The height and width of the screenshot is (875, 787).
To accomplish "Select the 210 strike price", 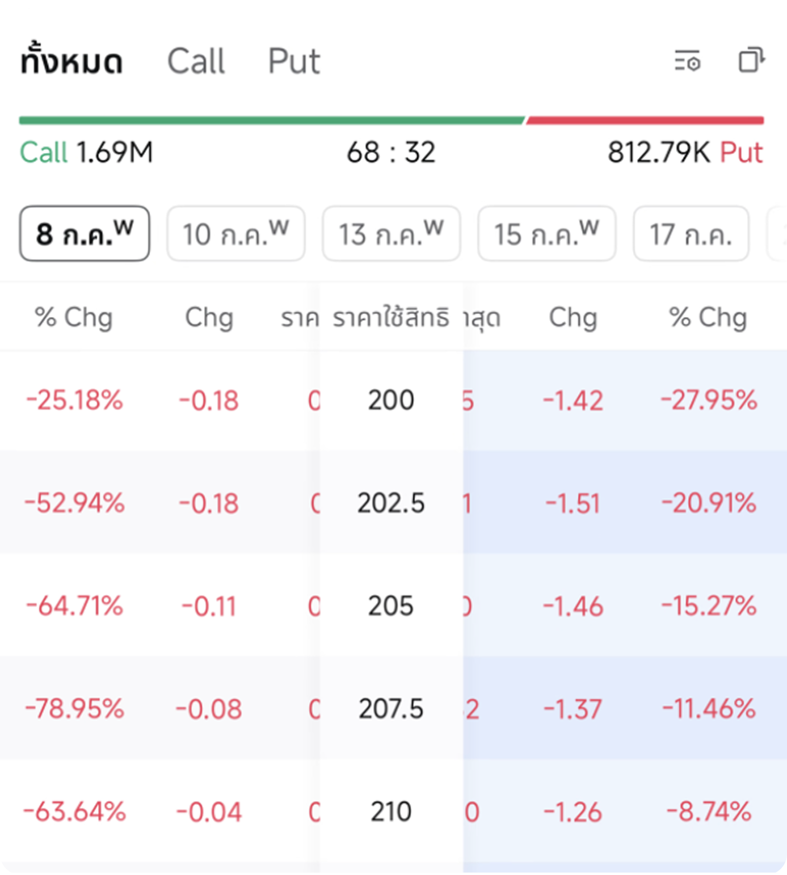I will click(x=391, y=811).
